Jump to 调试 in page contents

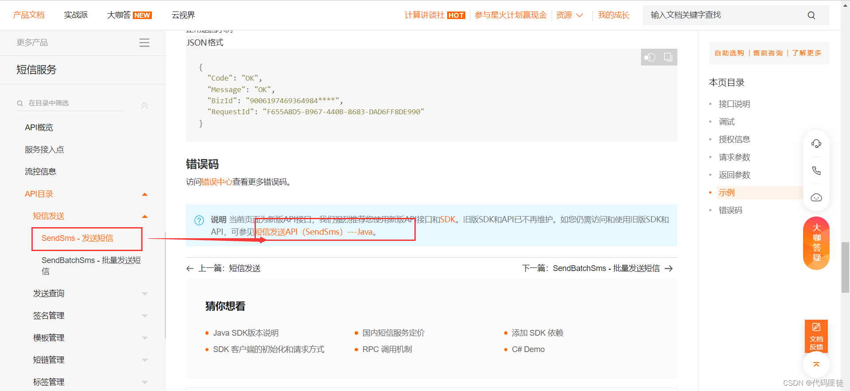point(726,122)
